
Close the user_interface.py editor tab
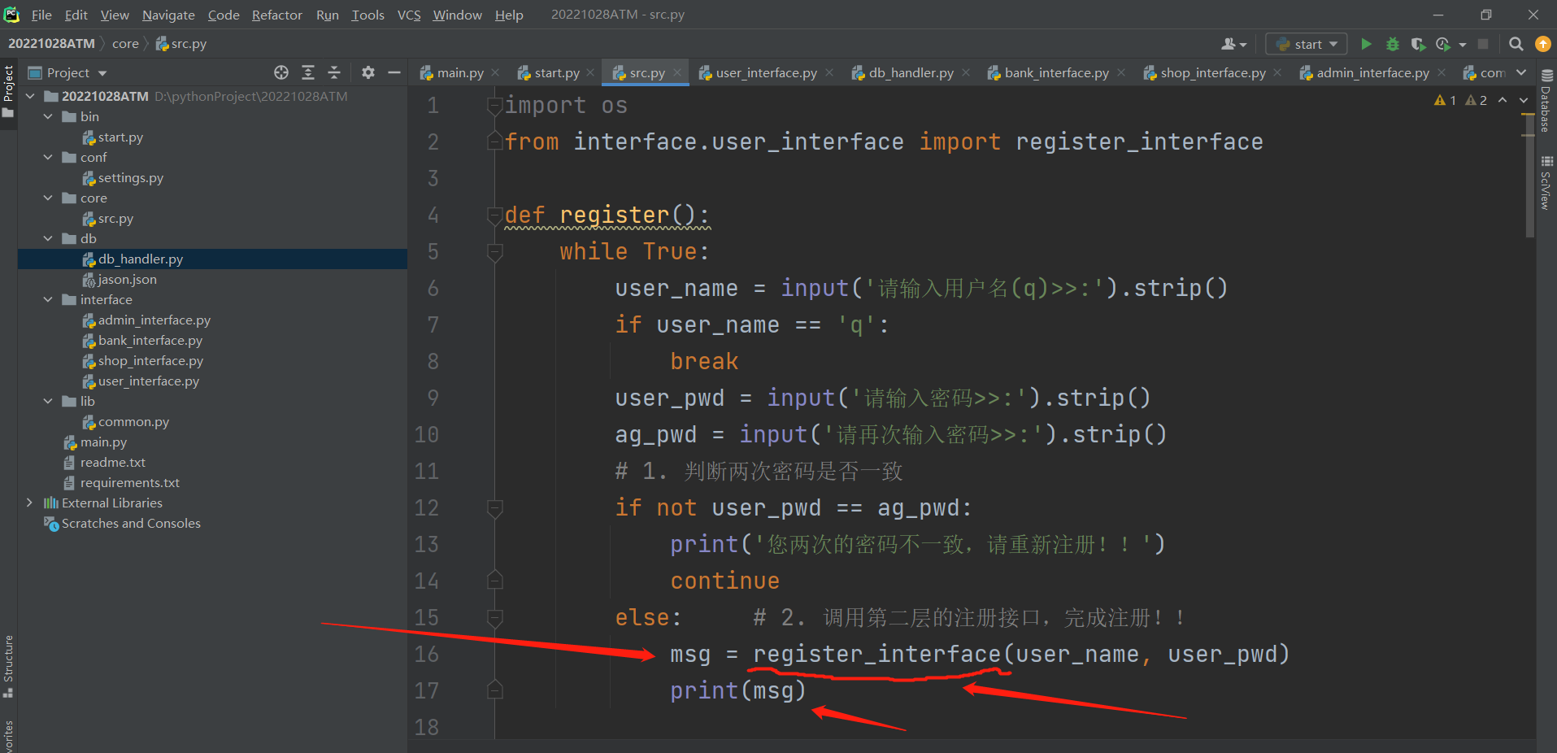point(829,72)
